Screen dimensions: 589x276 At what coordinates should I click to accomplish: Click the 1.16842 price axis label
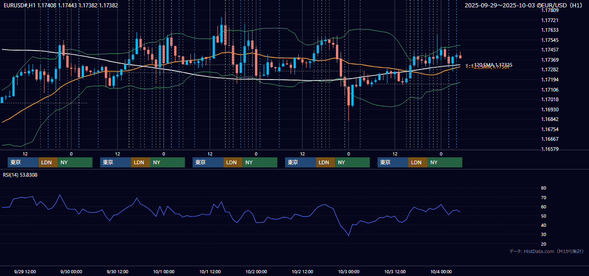pos(549,119)
